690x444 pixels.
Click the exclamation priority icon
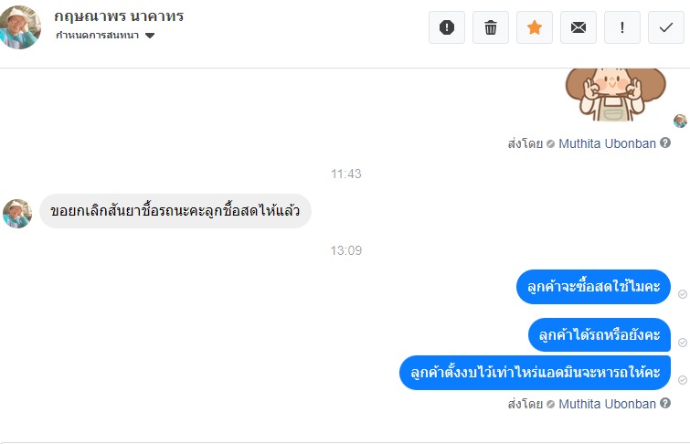pos(622,27)
